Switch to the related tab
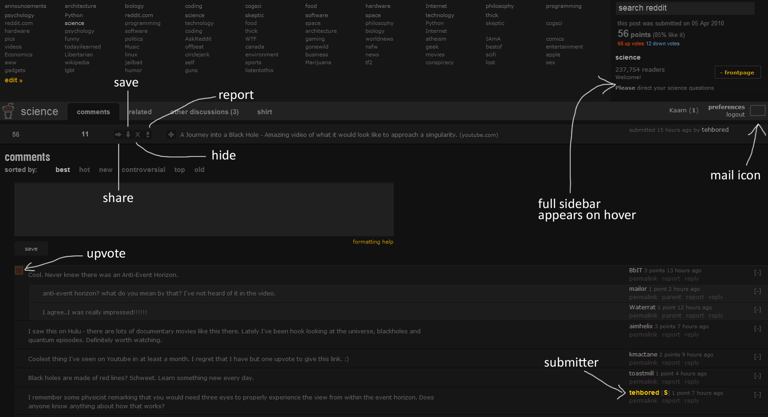Viewport: 768px width, 417px height. (x=139, y=111)
